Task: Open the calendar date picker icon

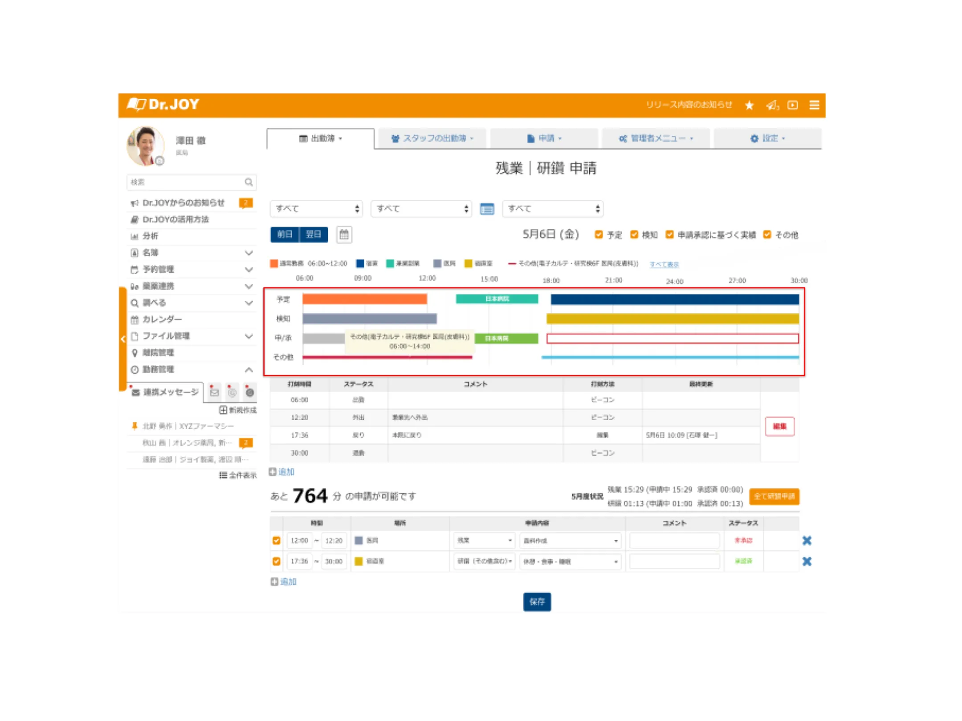Action: tap(344, 235)
